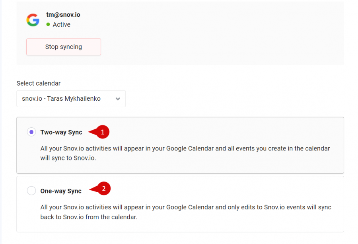The width and height of the screenshot is (358, 244).
Task: Click the One-way Sync option card
Action: [x=180, y=204]
